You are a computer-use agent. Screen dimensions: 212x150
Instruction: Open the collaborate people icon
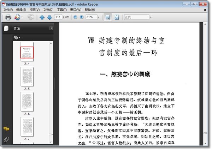17,17
